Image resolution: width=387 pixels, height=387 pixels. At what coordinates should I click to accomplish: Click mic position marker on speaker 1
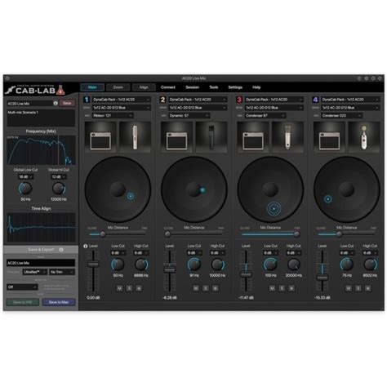point(131,196)
